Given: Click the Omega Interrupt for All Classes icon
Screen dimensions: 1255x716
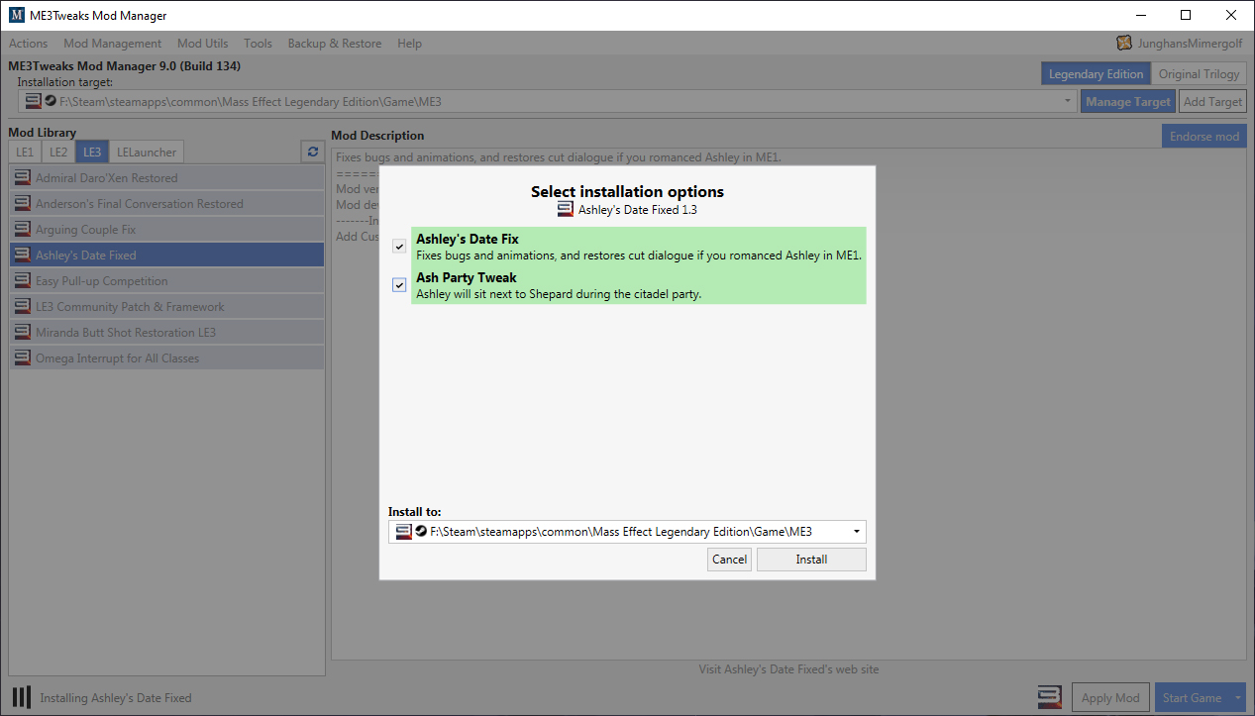Looking at the screenshot, I should click(x=22, y=358).
